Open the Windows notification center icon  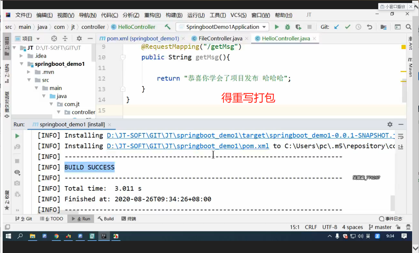(404, 236)
